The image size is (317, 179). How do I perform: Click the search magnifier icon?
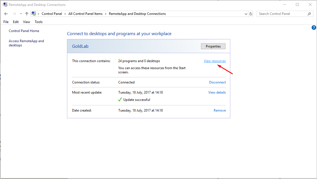(309, 14)
